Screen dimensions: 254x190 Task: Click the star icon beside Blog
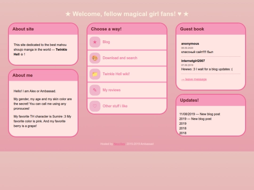[x=95, y=42]
